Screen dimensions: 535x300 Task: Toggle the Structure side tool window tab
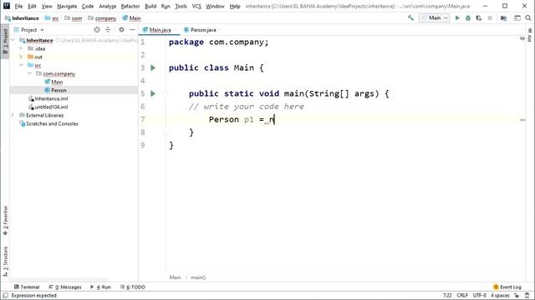tap(5, 261)
